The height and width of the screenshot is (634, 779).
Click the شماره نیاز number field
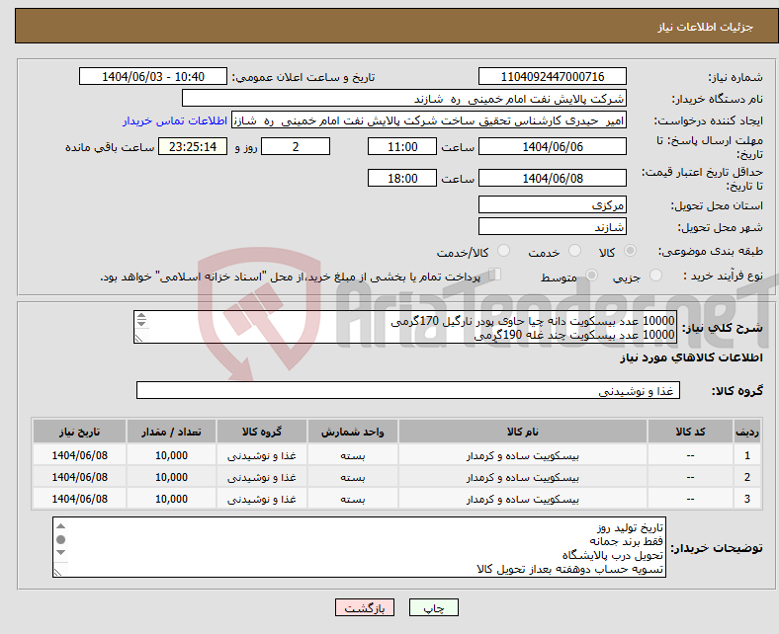552,77
